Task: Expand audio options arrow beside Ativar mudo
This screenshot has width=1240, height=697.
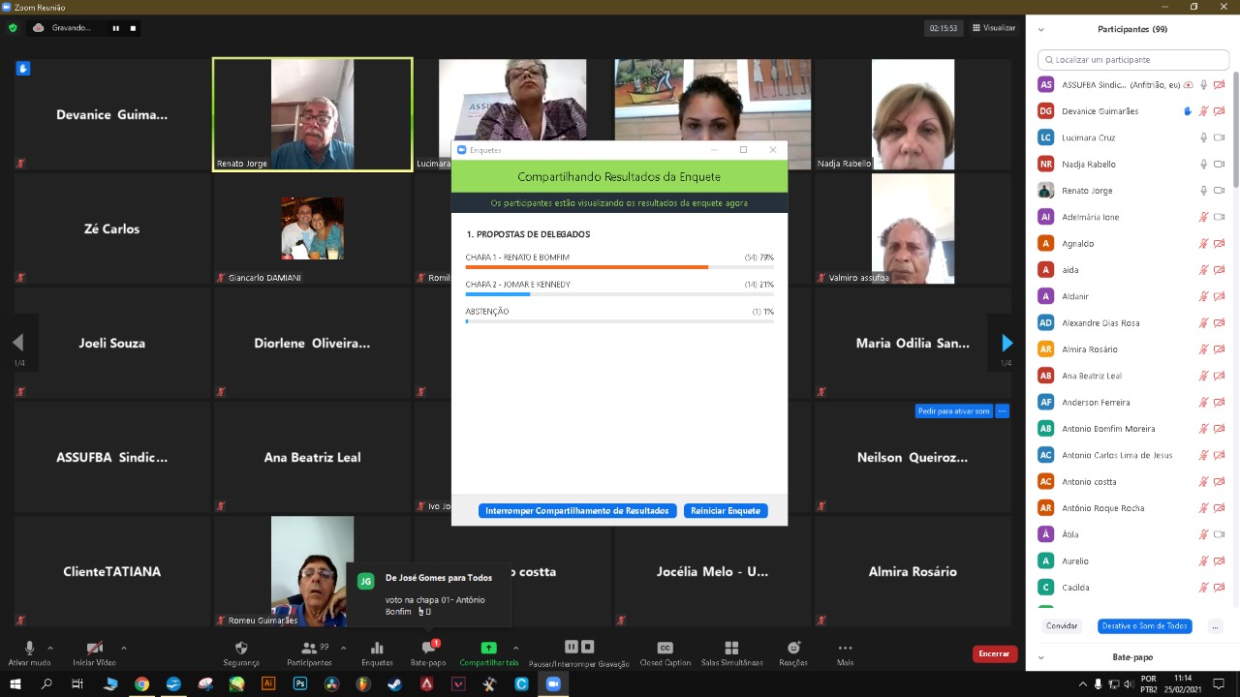Action: click(50, 648)
